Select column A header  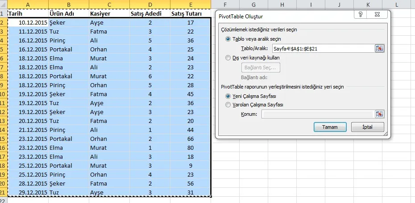point(28,4)
